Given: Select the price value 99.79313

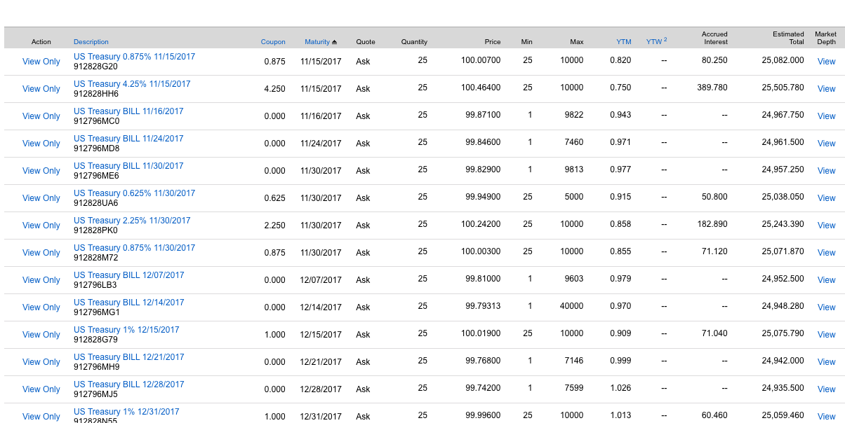Looking at the screenshot, I should tap(483, 306).
